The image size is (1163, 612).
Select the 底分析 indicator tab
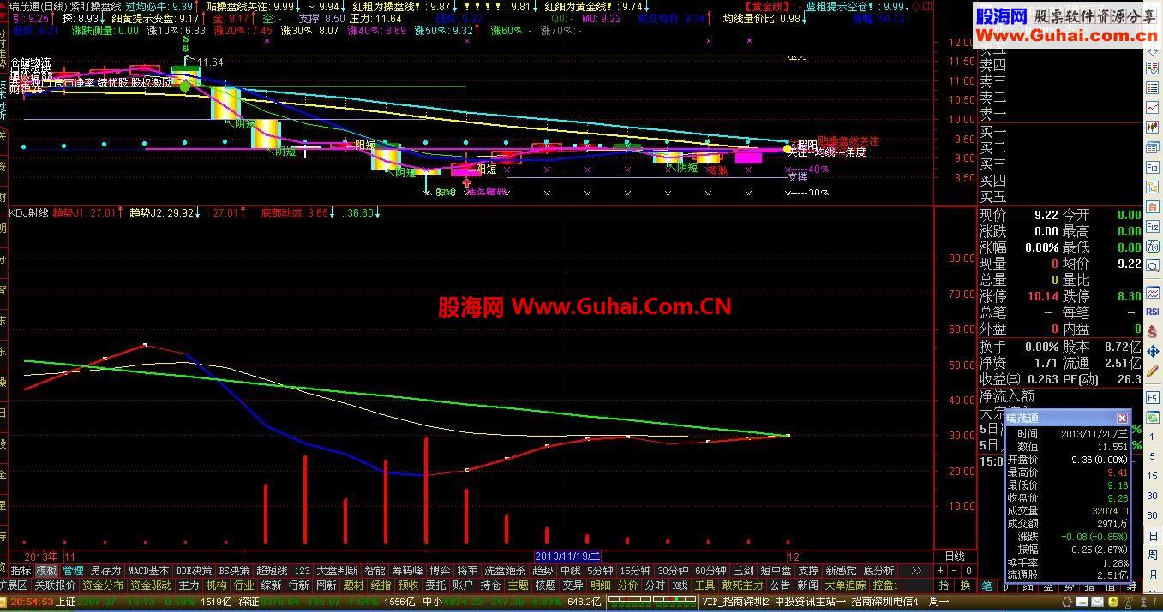click(878, 570)
